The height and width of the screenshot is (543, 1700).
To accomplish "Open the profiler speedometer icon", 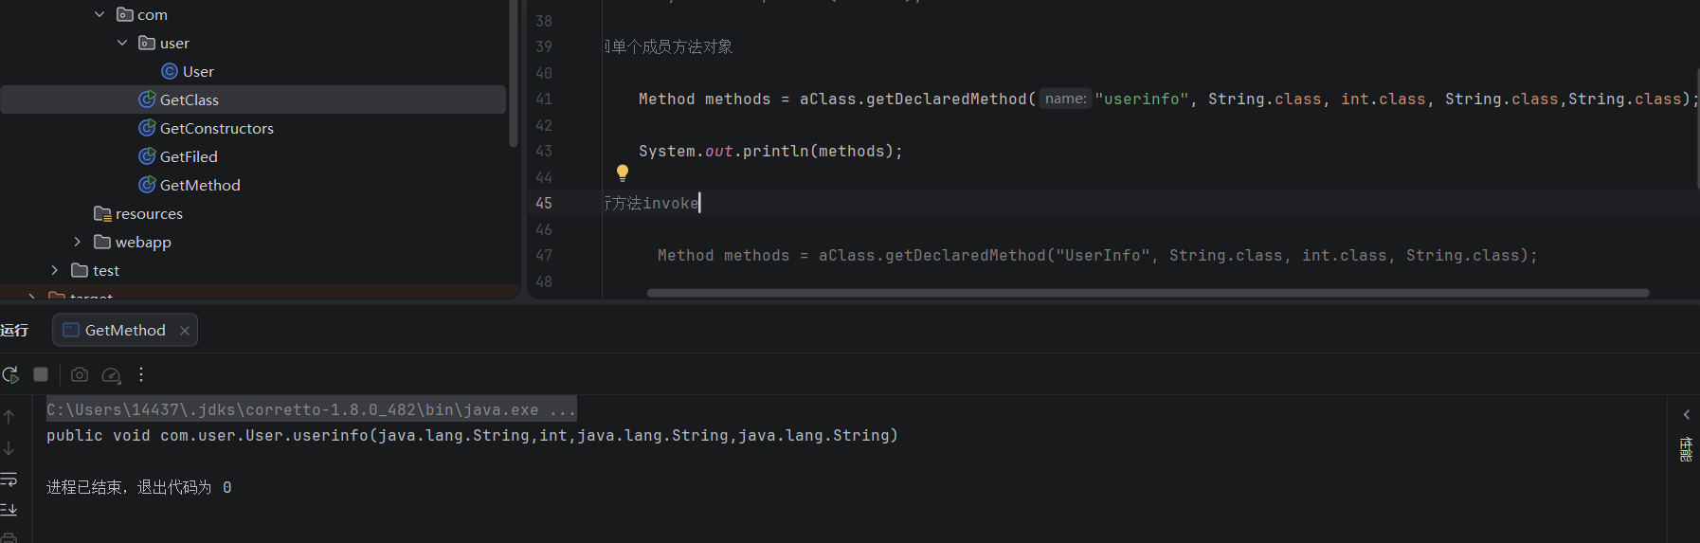I will click(x=111, y=375).
